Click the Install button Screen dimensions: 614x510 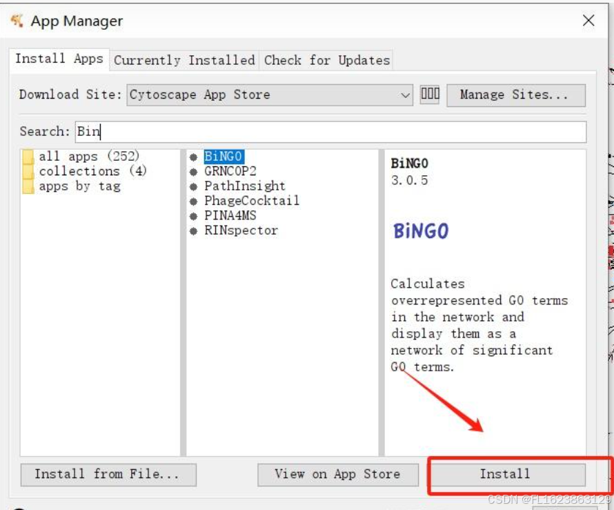tap(508, 474)
